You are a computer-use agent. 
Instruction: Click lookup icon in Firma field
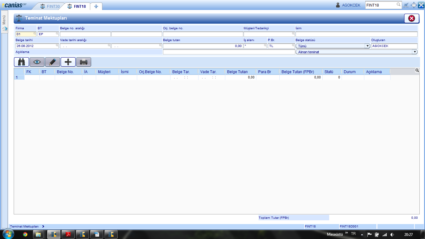click(35, 34)
